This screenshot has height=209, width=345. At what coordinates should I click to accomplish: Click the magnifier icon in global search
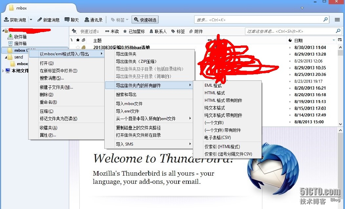326,20
